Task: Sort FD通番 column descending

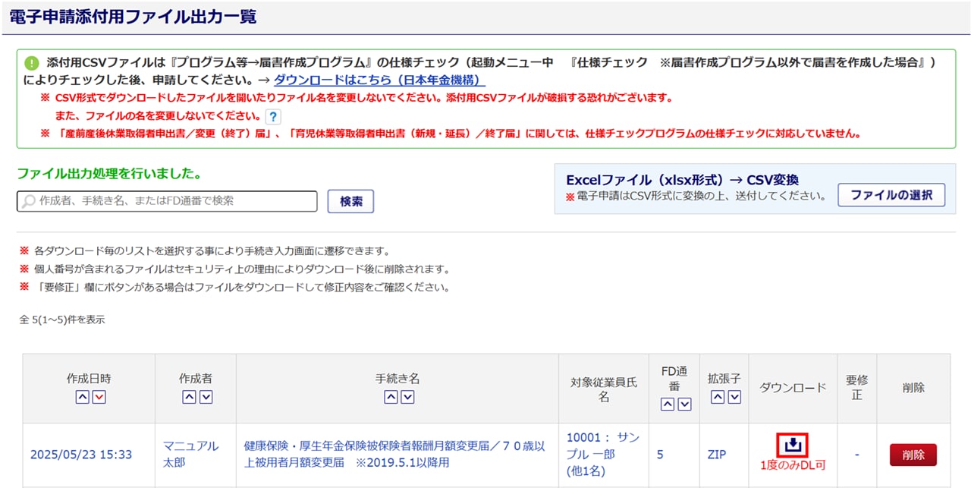Action: click(x=684, y=405)
